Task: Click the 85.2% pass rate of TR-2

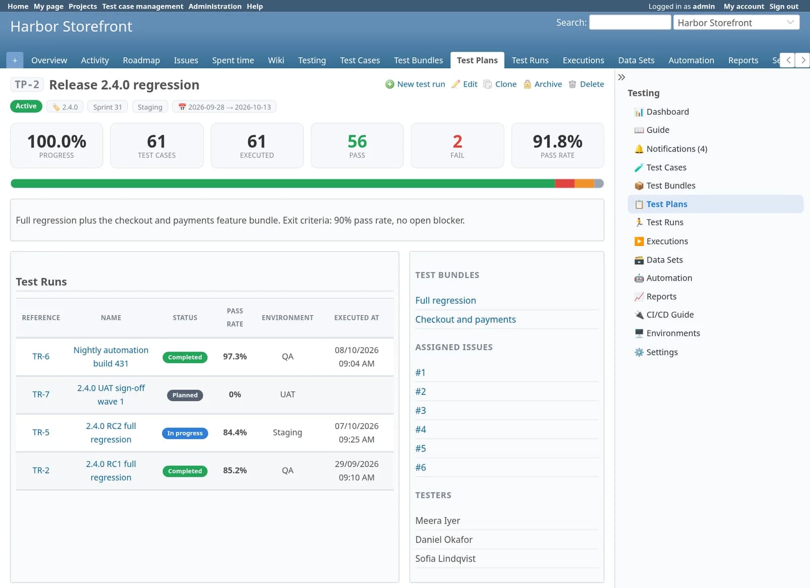Action: [235, 470]
